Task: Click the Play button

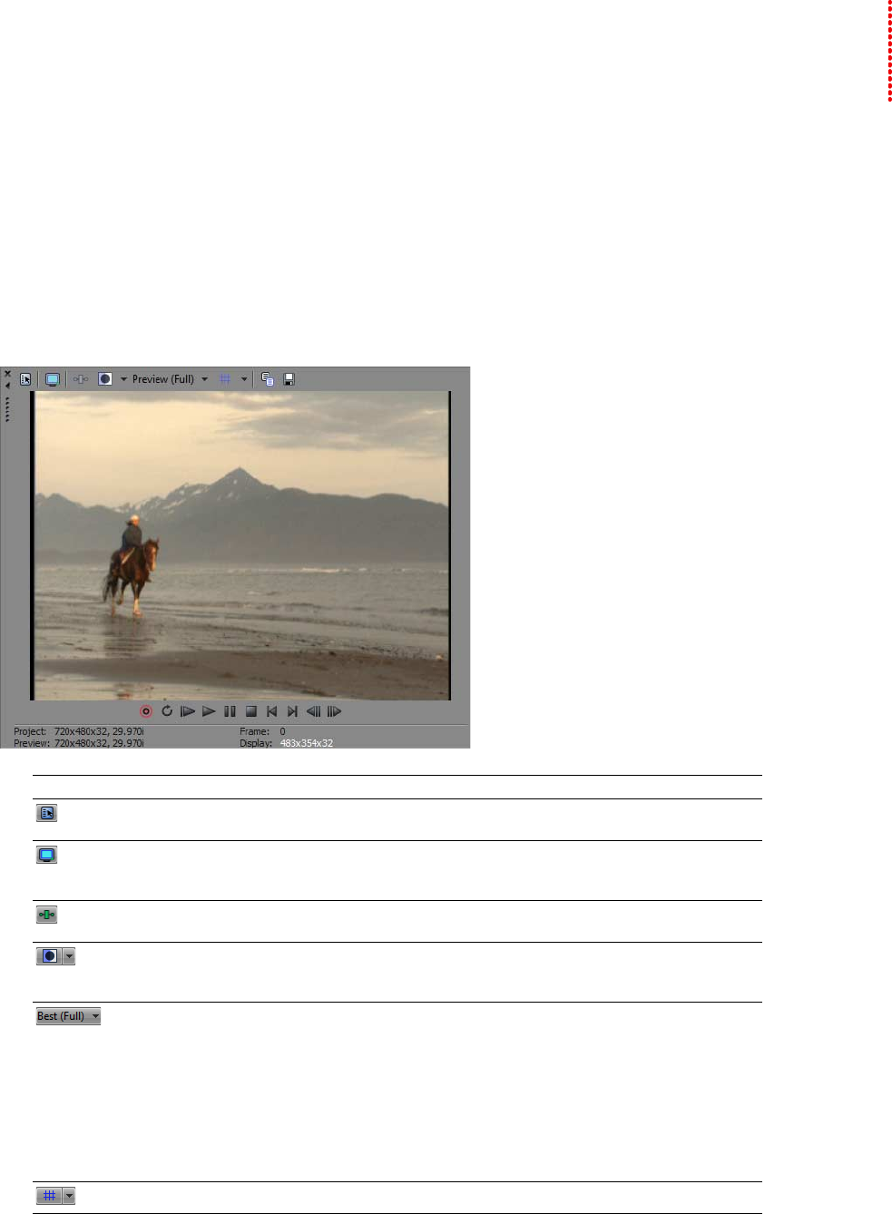Action: [x=209, y=711]
